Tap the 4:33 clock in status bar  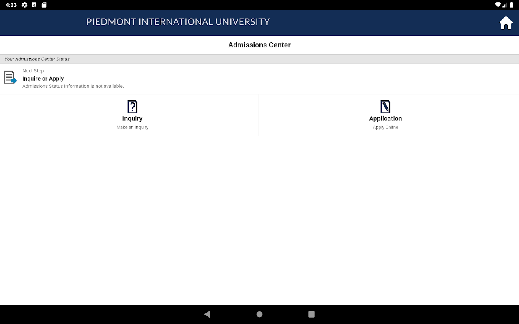[x=11, y=5]
